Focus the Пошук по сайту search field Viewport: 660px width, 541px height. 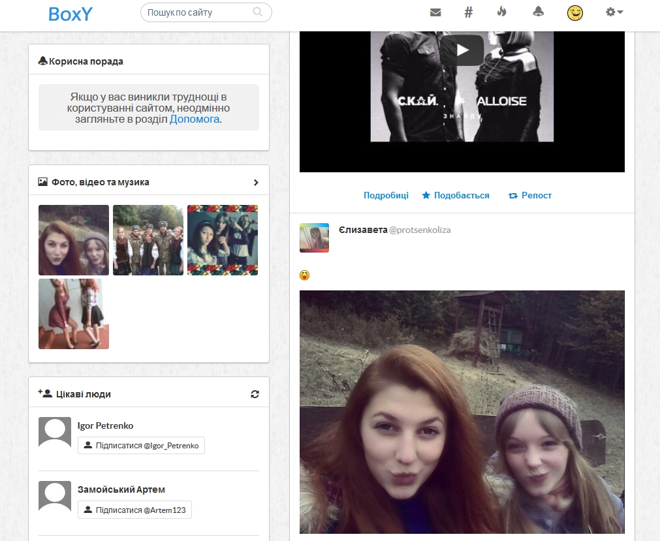pos(196,12)
